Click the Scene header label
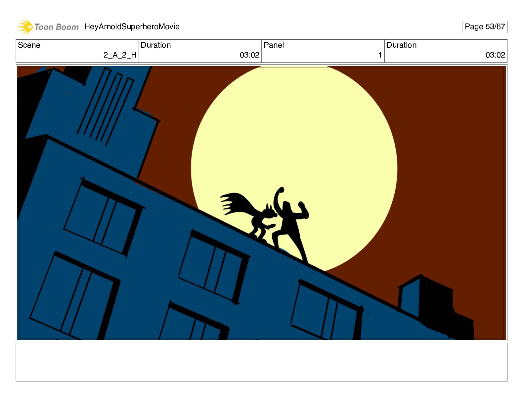524x405 pixels. pos(29,45)
